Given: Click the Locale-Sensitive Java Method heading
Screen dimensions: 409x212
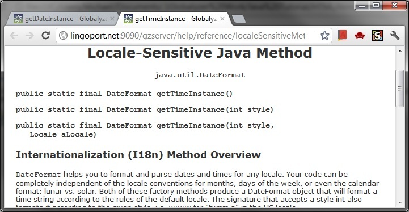Looking at the screenshot, I should coord(200,53).
